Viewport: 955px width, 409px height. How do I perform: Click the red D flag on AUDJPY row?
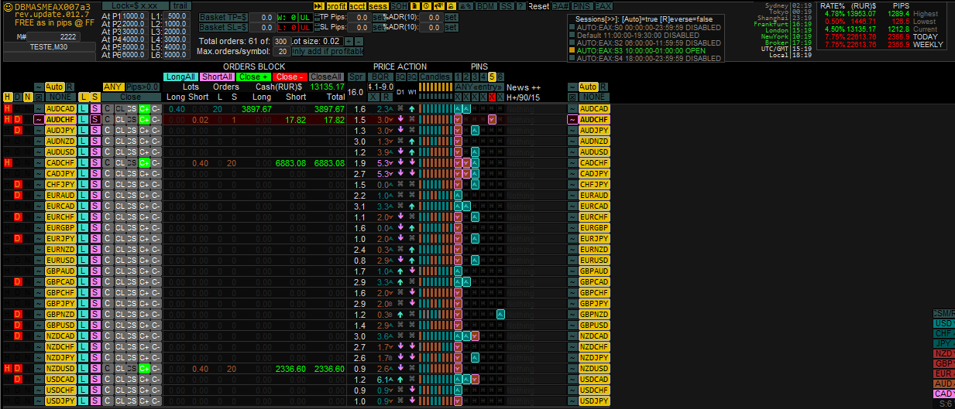click(17, 131)
